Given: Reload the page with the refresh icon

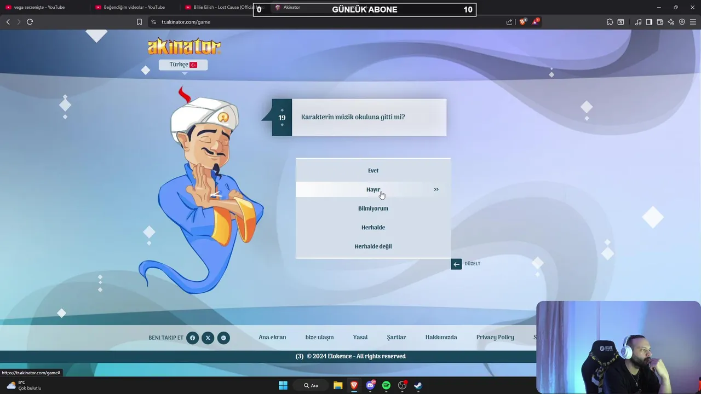Looking at the screenshot, I should click(30, 22).
